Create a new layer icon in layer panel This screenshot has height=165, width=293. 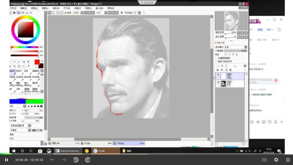(218, 66)
